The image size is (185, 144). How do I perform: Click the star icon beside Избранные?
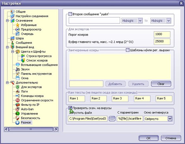pos(18,25)
